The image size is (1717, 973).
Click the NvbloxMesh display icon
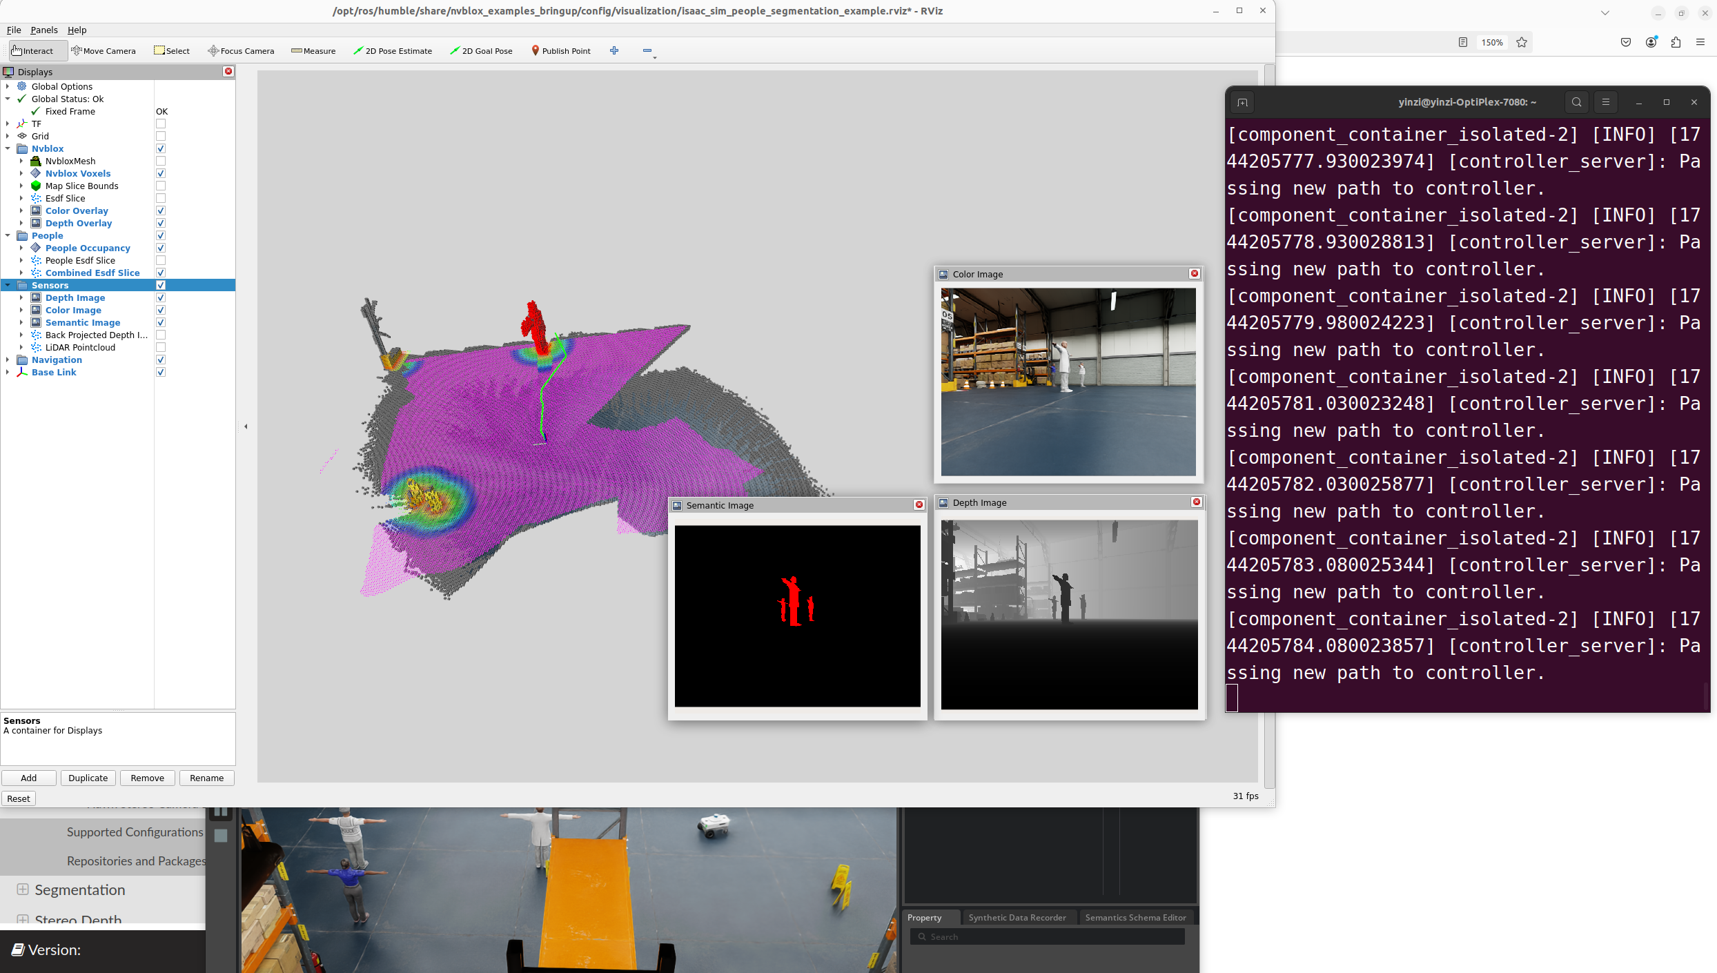(36, 161)
